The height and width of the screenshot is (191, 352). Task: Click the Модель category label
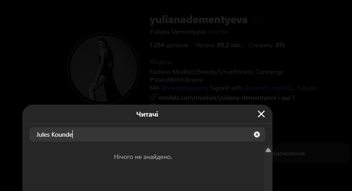click(161, 62)
